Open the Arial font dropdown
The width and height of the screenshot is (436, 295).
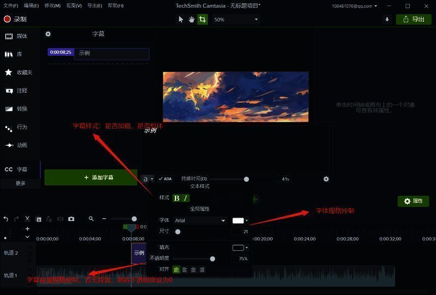pyautogui.click(x=199, y=220)
